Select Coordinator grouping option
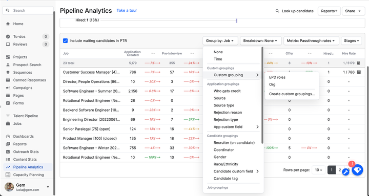Viewport: 369px width, 196px height. click(x=223, y=150)
